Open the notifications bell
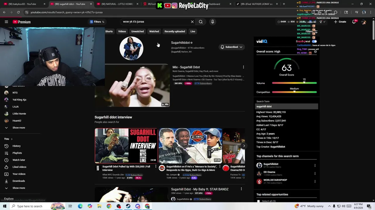This screenshot has width=375, height=210. pyautogui.click(x=354, y=22)
